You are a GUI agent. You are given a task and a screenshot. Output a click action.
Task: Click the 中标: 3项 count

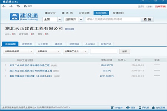point(10,34)
